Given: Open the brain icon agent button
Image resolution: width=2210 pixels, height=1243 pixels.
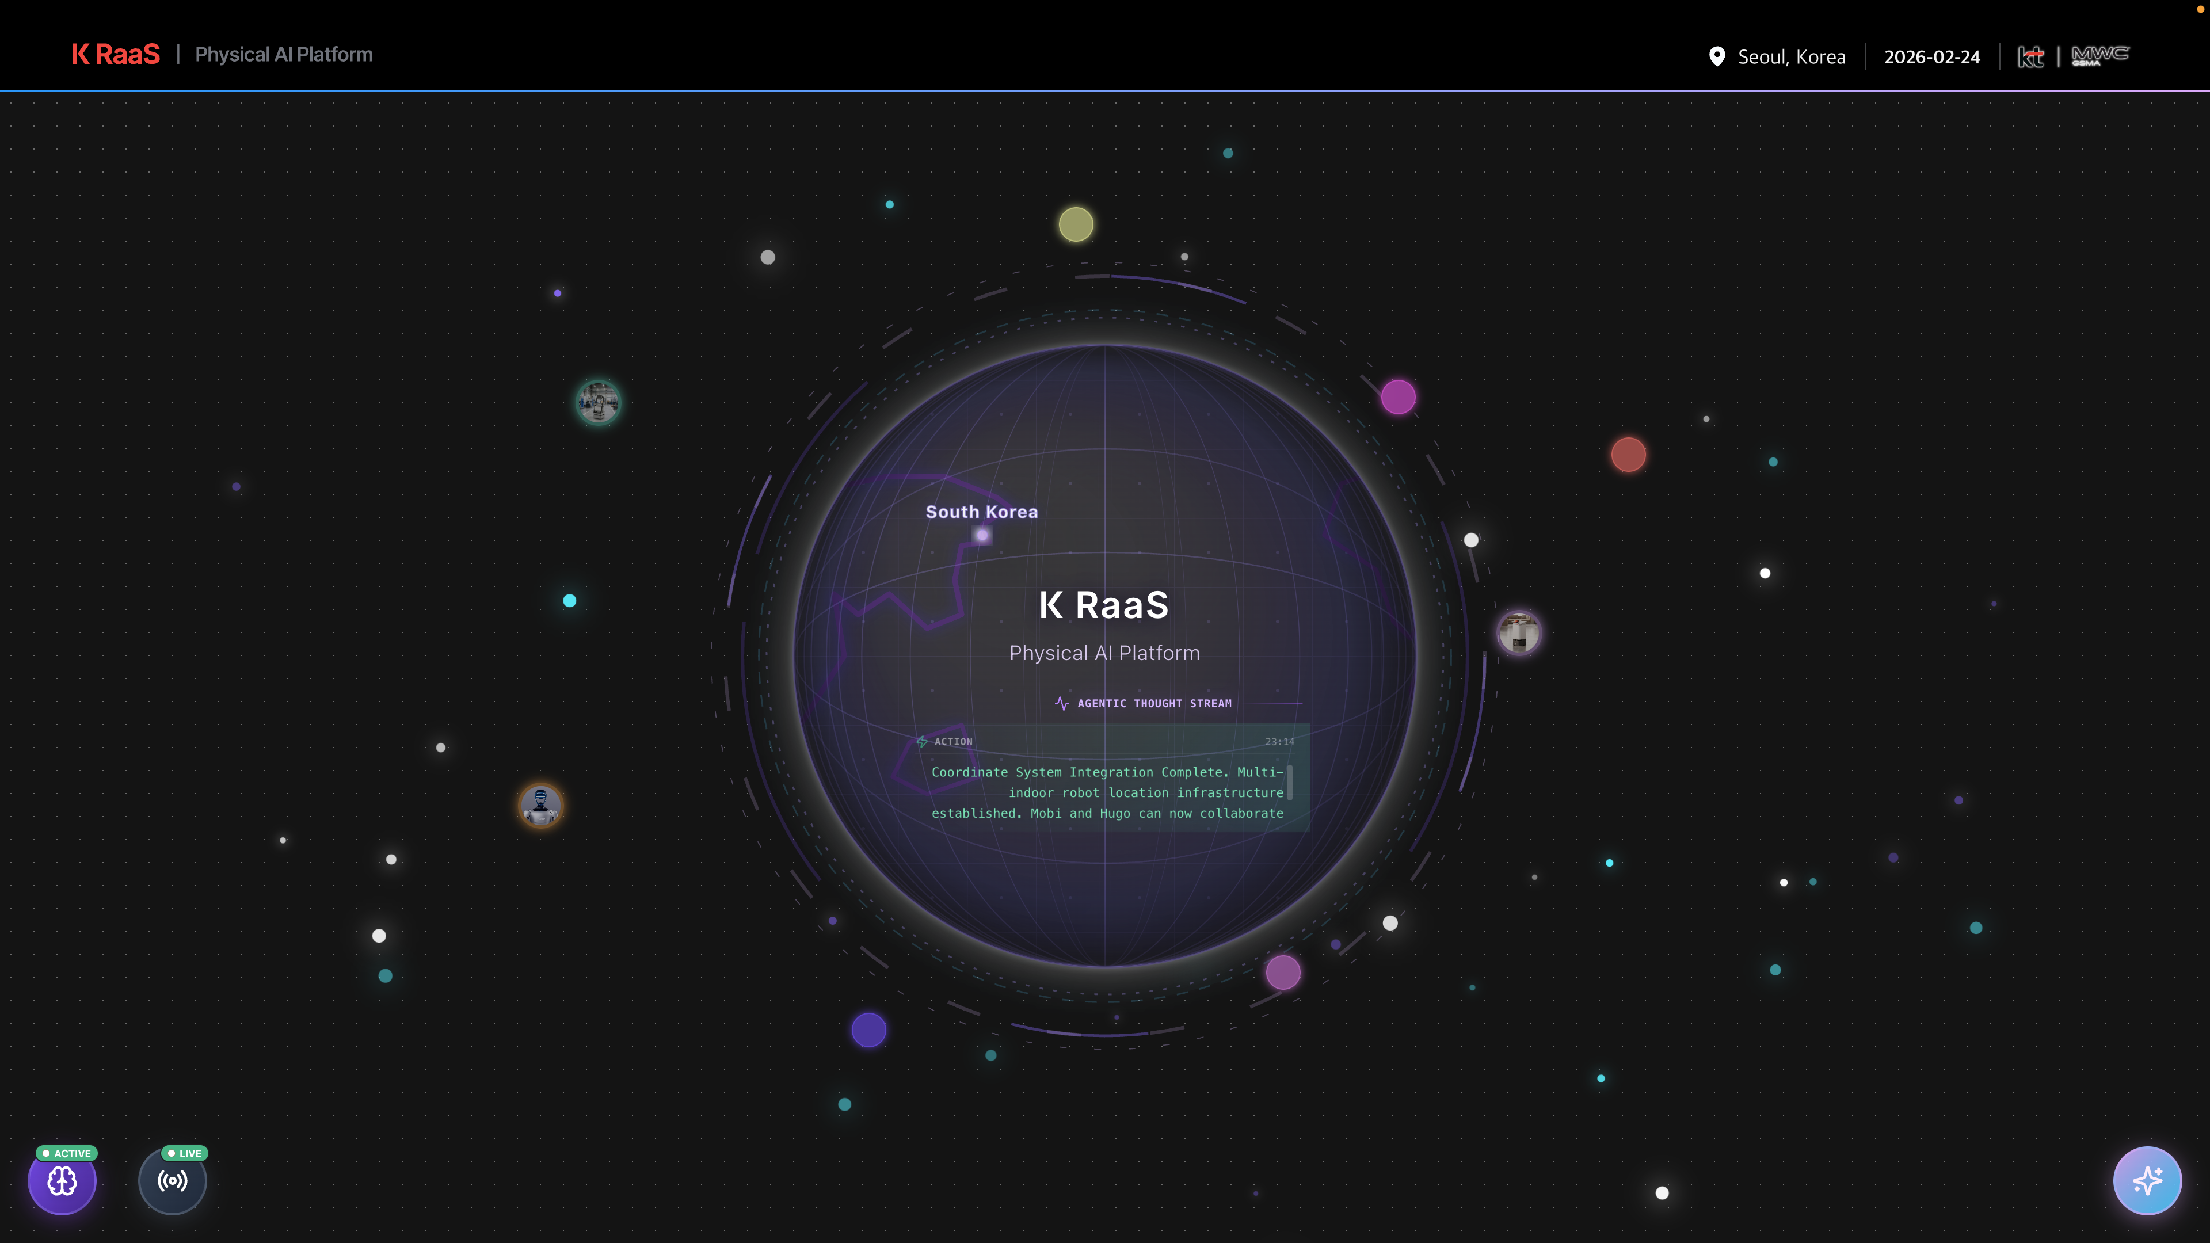Looking at the screenshot, I should click(x=62, y=1181).
